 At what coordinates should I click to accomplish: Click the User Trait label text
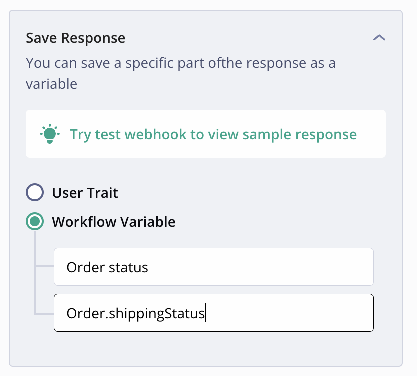[85, 193]
